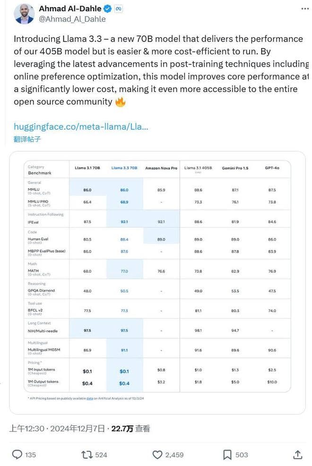The width and height of the screenshot is (312, 466).
Task: Bookmark this post using the bookmark icon
Action: click(x=227, y=454)
